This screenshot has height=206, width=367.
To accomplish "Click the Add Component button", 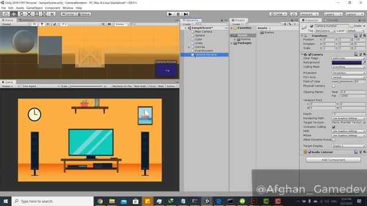I will pos(333,160).
